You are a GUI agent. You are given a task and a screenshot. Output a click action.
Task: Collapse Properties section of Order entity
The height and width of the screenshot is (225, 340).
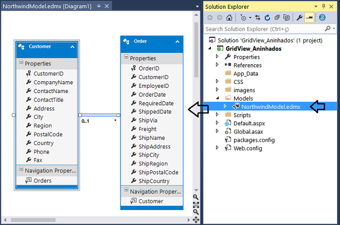(126, 57)
